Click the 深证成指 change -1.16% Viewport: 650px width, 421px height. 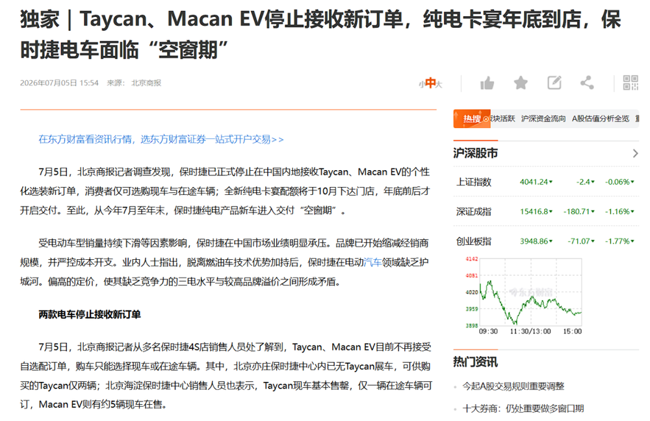(619, 212)
